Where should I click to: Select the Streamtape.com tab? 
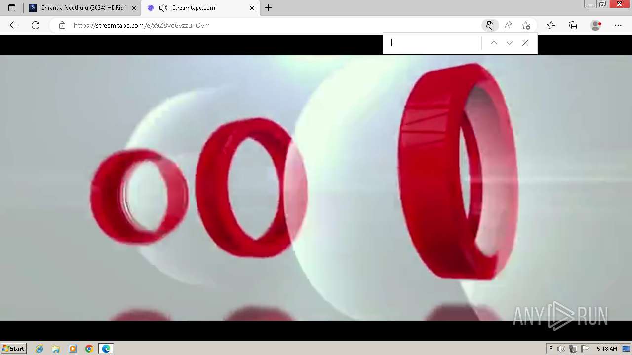[200, 8]
